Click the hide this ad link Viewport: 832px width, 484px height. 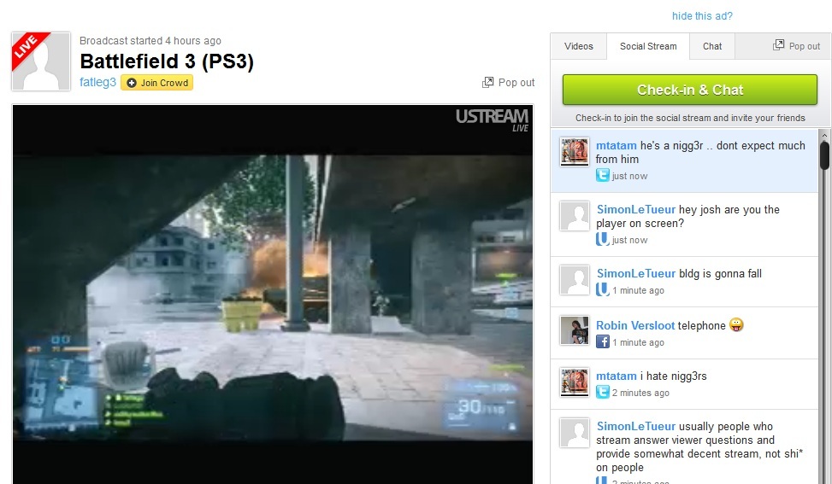click(702, 16)
